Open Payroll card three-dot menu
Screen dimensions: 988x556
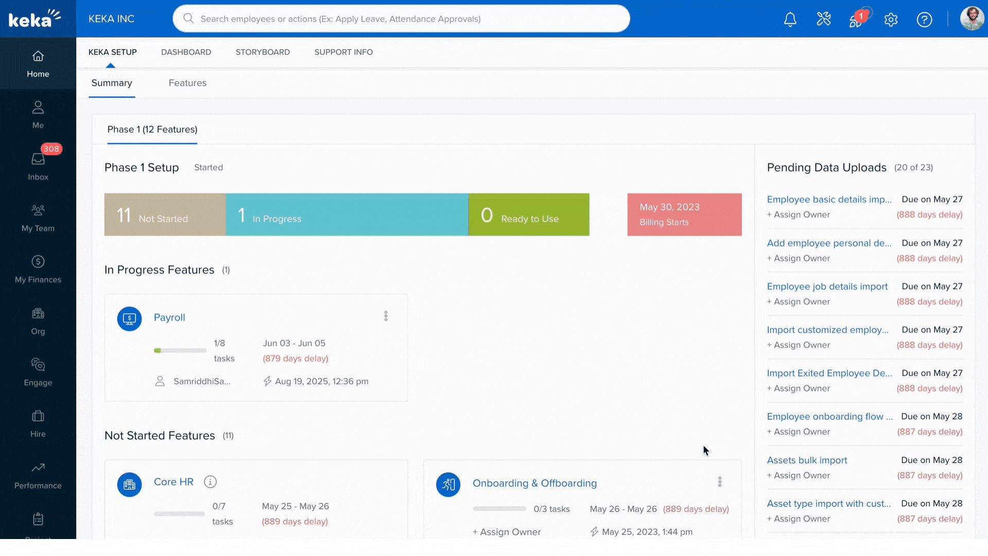pyautogui.click(x=385, y=316)
